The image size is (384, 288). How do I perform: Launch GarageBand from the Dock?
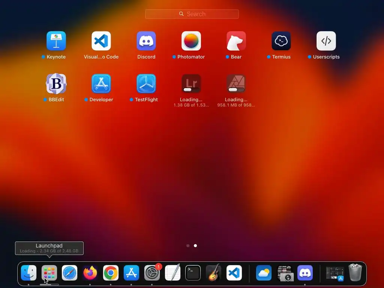tap(213, 273)
